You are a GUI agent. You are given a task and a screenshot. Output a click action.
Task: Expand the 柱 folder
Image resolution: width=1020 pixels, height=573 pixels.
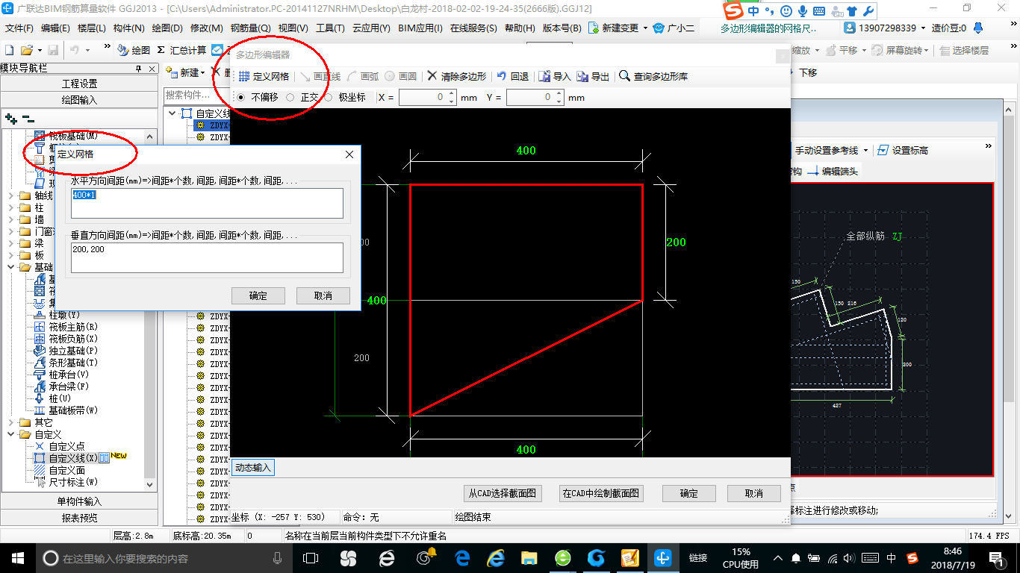[x=10, y=207]
